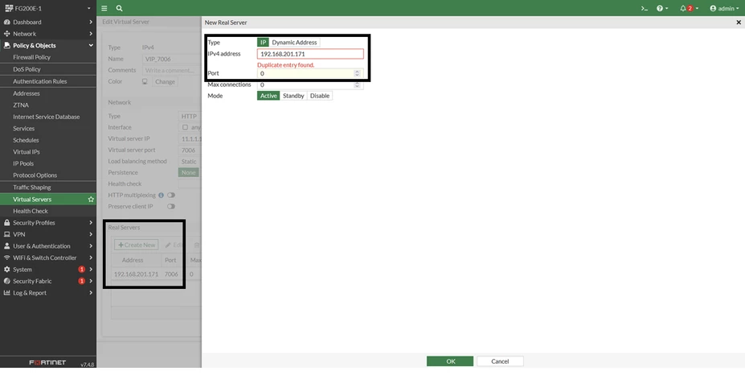Click the Network icon in sidebar
The width and height of the screenshot is (745, 379).
[6, 34]
